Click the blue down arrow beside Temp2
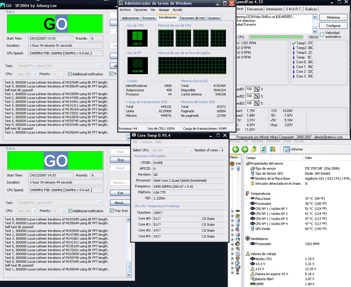The width and height of the screenshot is (351, 287). (x=294, y=47)
